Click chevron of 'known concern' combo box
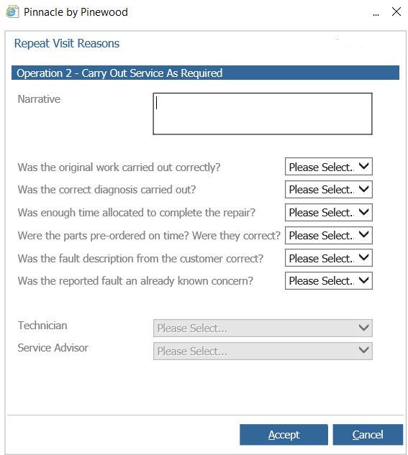The width and height of the screenshot is (408, 455). (363, 280)
